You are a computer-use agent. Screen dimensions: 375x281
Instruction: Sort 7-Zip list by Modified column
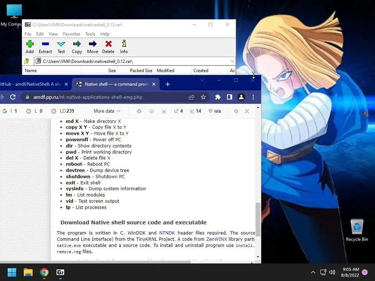[x=173, y=71]
